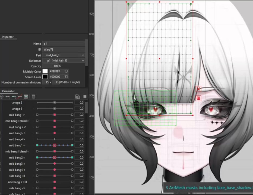The height and width of the screenshot is (195, 253).
Task: Open the Deformer dropdown showing p1 [mid_hair_1]
Action: point(64,61)
